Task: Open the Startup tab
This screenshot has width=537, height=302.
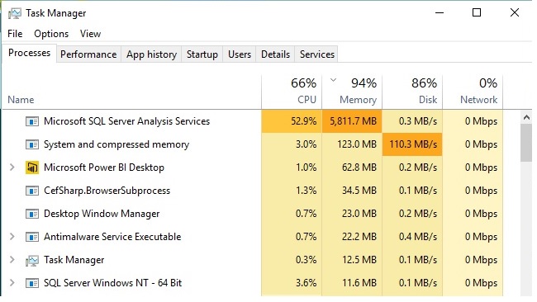Action: point(202,54)
